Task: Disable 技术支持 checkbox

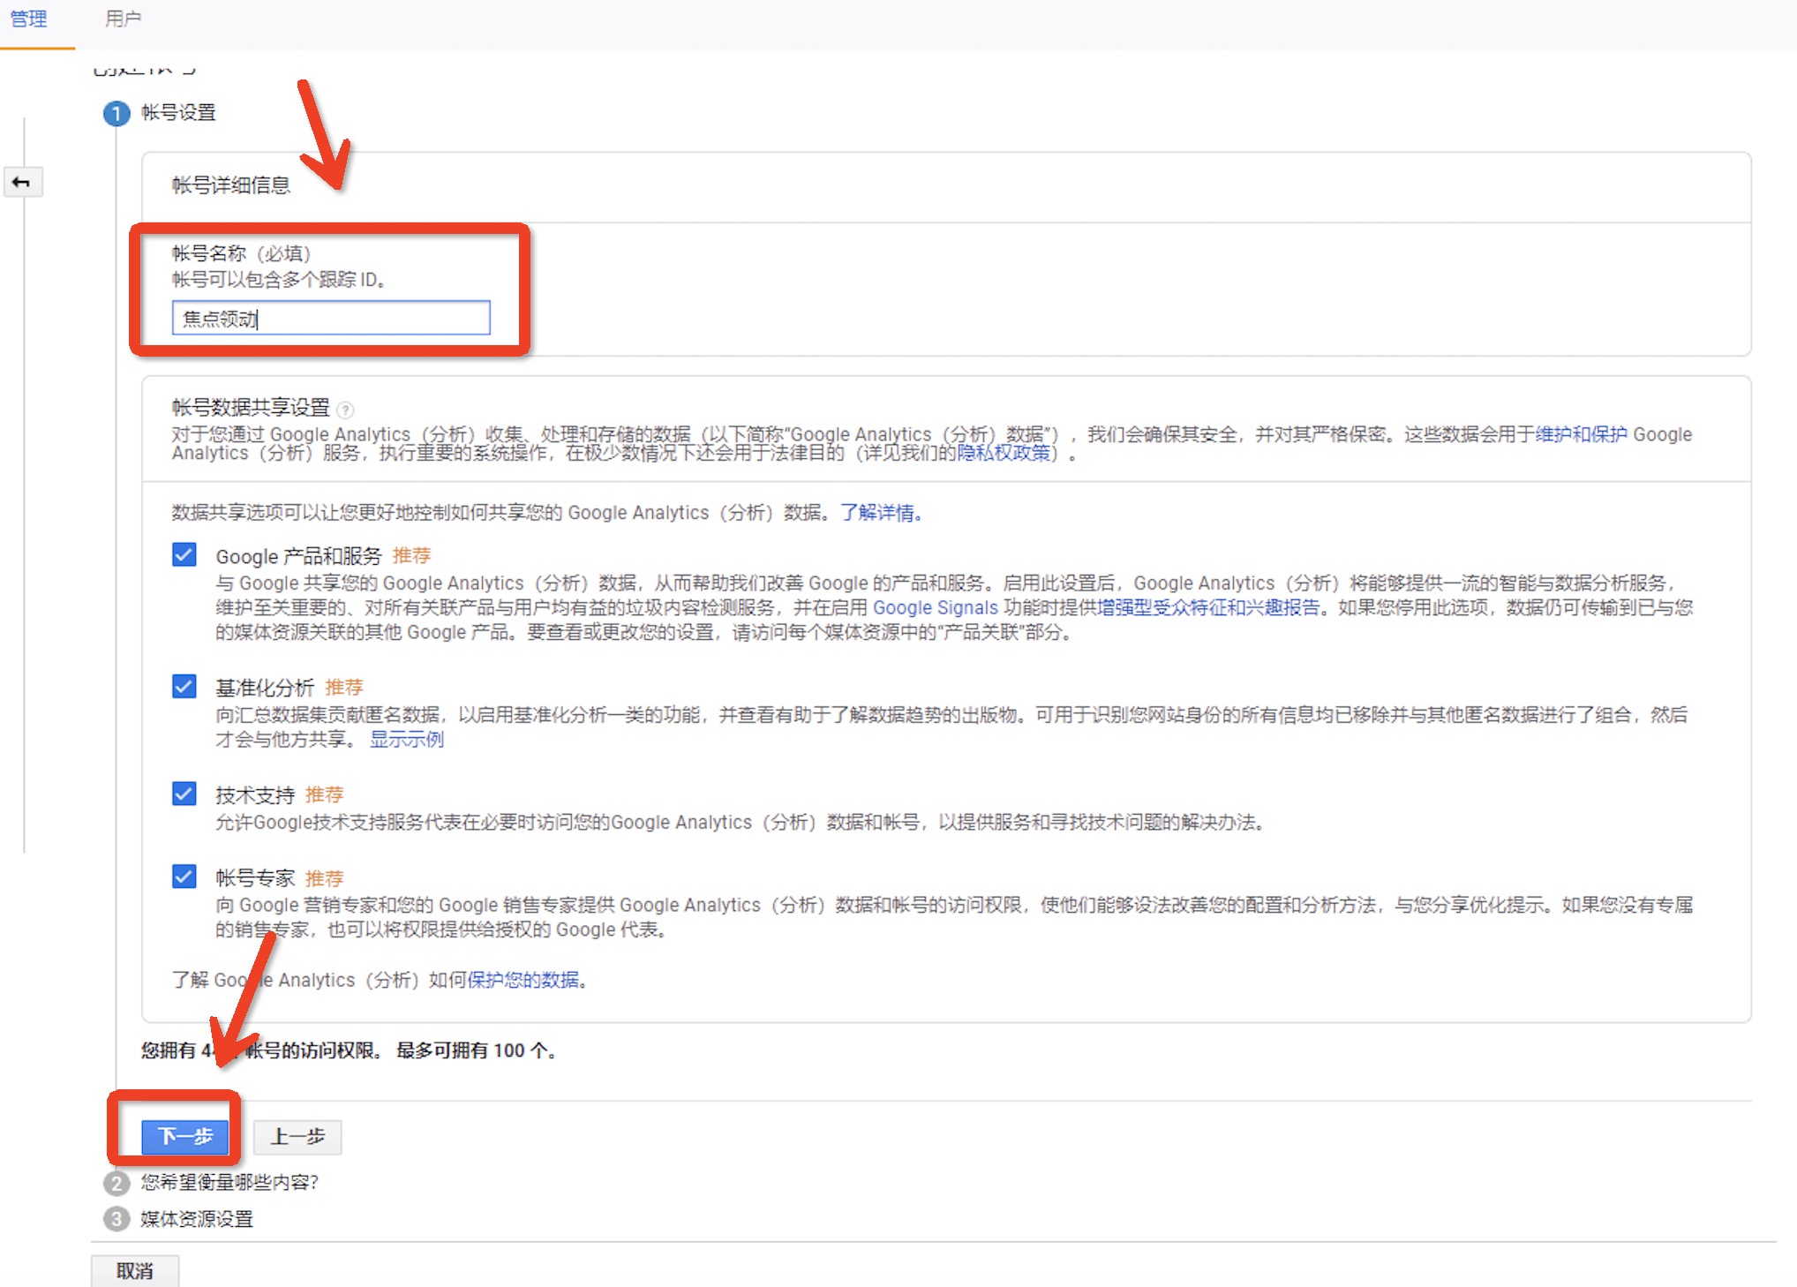Action: pos(184,794)
